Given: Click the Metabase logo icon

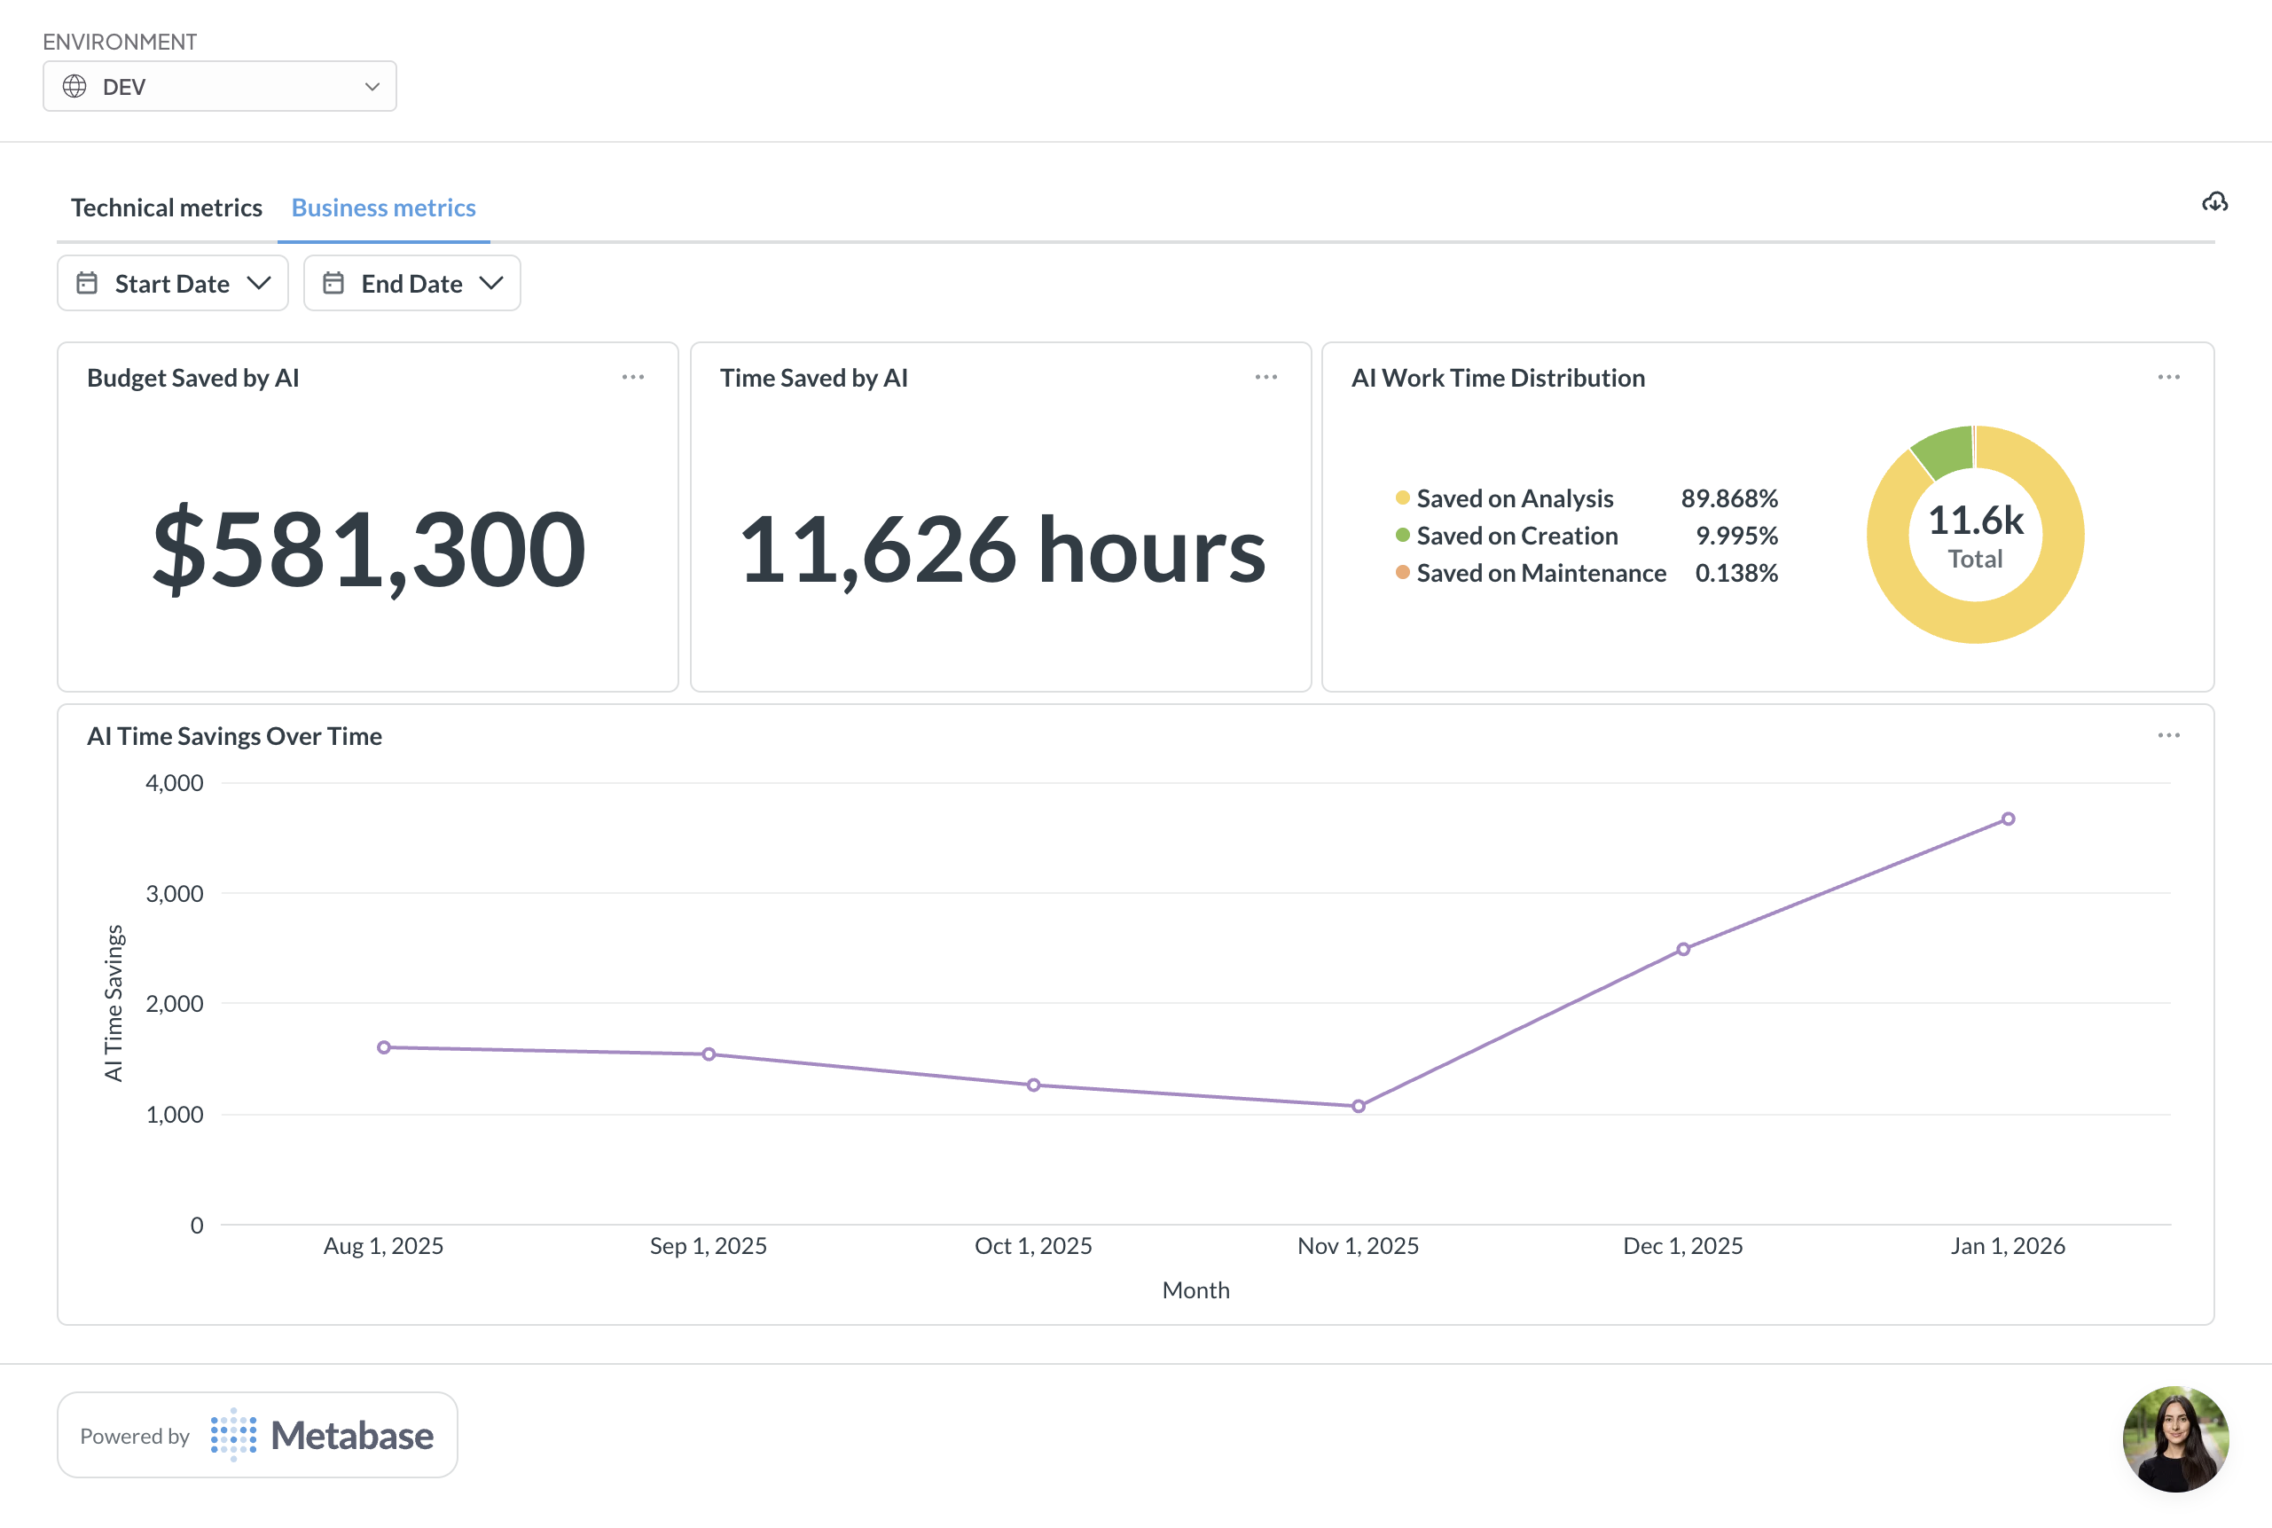Looking at the screenshot, I should pyautogui.click(x=234, y=1435).
